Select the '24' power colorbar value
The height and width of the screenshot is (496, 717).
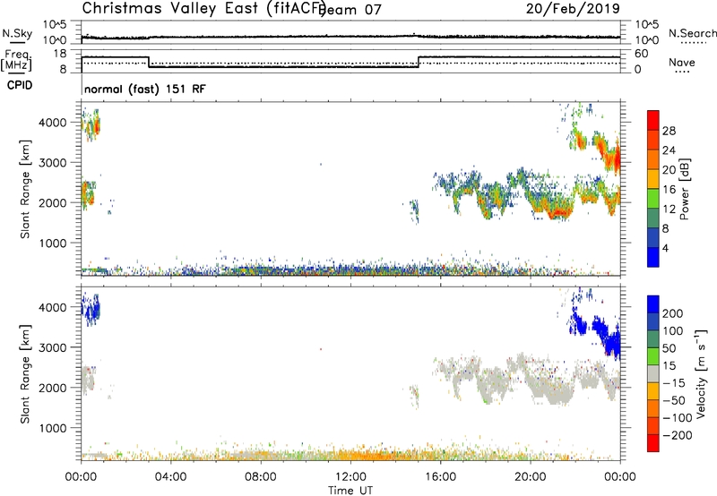(x=669, y=150)
